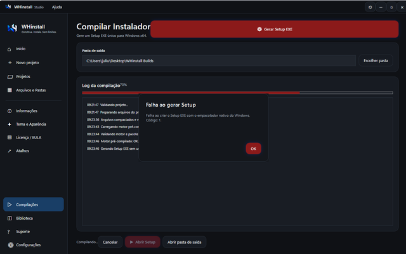The width and height of the screenshot is (406, 254).
Task: Minimize the WHinstall Studio window
Action: click(381, 7)
